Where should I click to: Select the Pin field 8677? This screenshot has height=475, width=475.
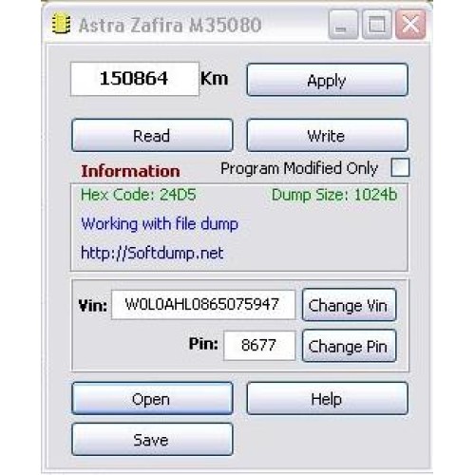pyautogui.click(x=259, y=345)
